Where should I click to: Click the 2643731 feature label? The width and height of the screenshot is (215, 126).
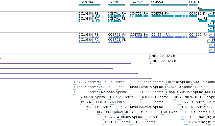click(123, 107)
